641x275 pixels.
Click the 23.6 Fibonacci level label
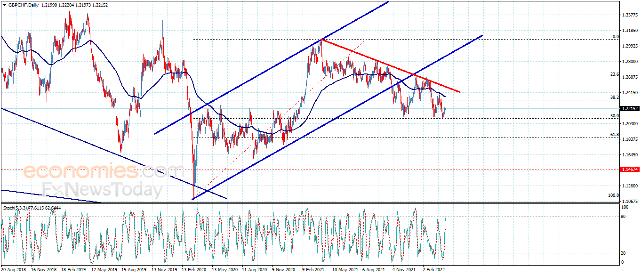pyautogui.click(x=614, y=74)
